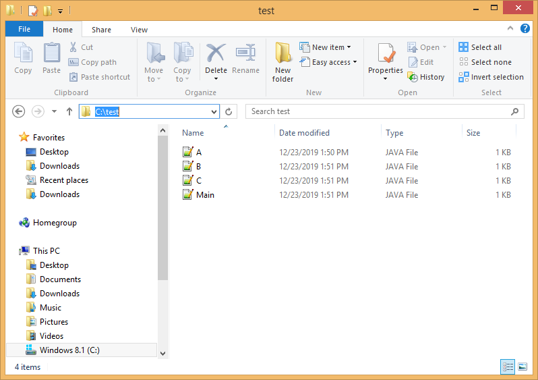Click navigation pane scroll down arrow

pyautogui.click(x=163, y=353)
